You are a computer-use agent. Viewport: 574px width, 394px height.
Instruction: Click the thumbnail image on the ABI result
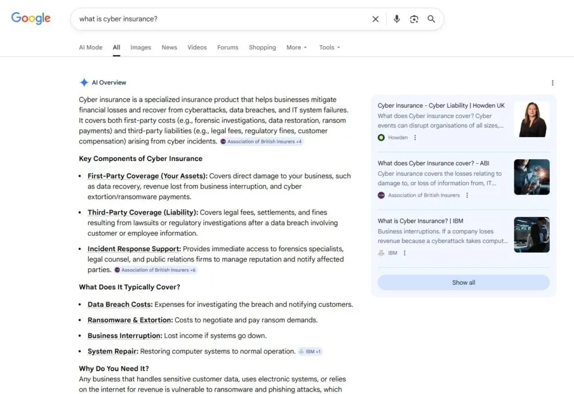pyautogui.click(x=532, y=176)
